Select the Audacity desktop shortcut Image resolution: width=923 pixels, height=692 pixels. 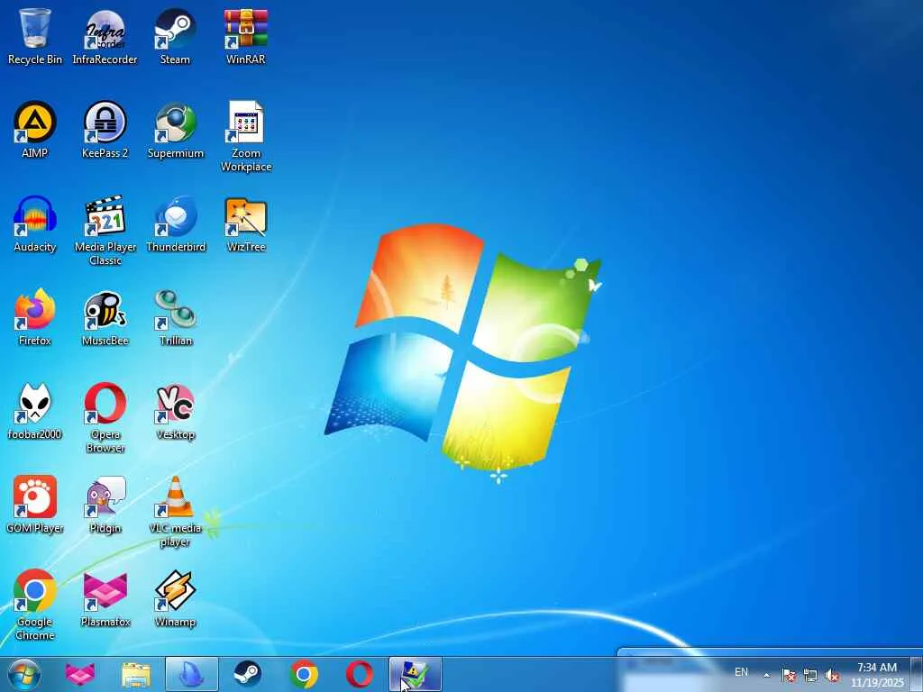pos(35,223)
